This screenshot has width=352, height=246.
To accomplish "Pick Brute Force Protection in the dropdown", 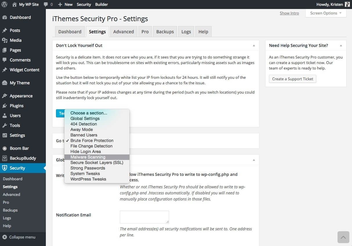I will pos(97,141).
